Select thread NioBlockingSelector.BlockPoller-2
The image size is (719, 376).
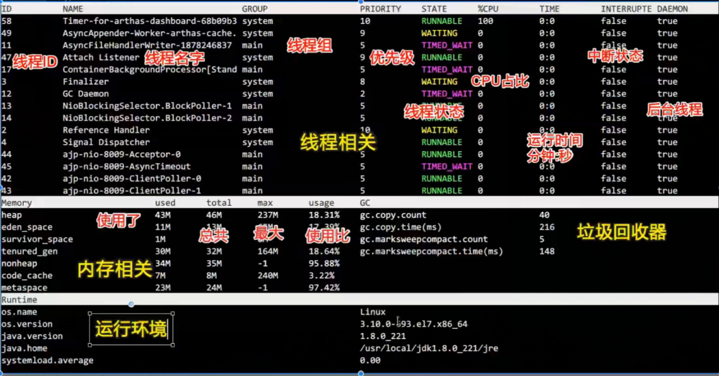point(147,118)
